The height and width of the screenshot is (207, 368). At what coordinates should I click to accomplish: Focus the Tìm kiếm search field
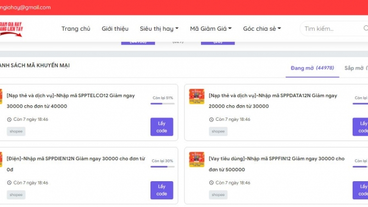pos(334,29)
